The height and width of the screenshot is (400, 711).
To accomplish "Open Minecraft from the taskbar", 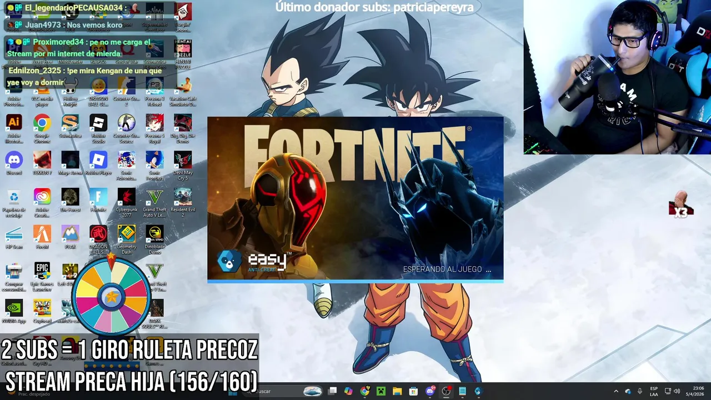I will pyautogui.click(x=380, y=391).
